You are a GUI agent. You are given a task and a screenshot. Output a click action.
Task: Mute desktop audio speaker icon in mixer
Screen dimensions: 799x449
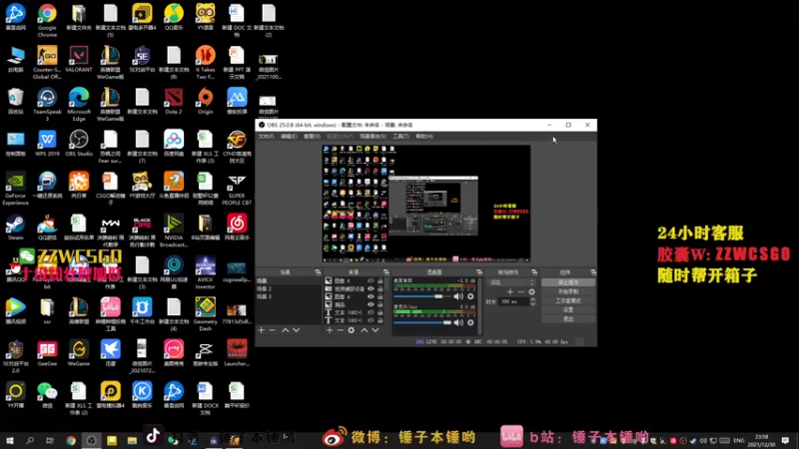[x=458, y=296]
